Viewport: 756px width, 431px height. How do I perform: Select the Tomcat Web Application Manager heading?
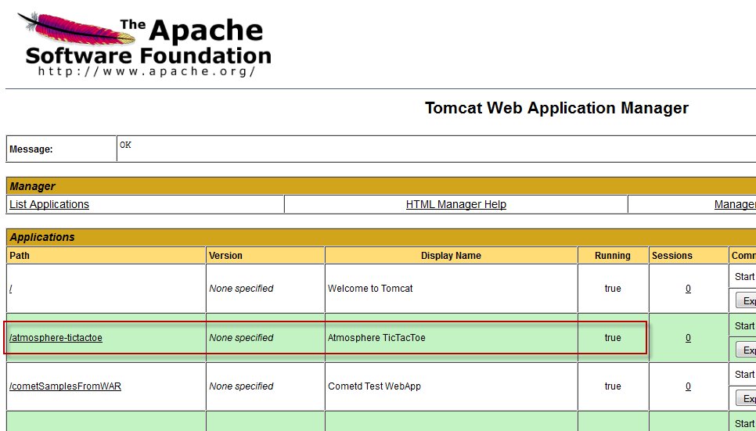tap(556, 108)
